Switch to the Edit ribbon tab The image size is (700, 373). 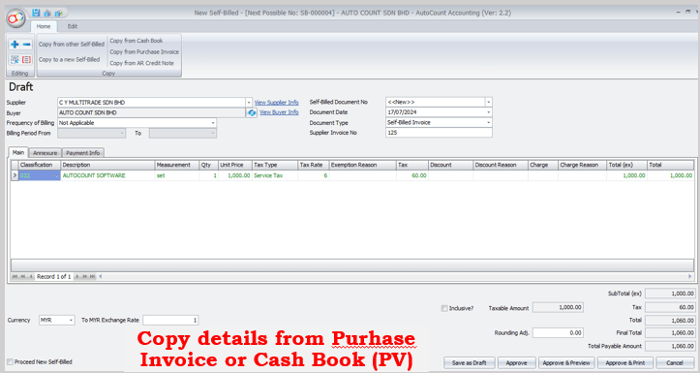(73, 26)
